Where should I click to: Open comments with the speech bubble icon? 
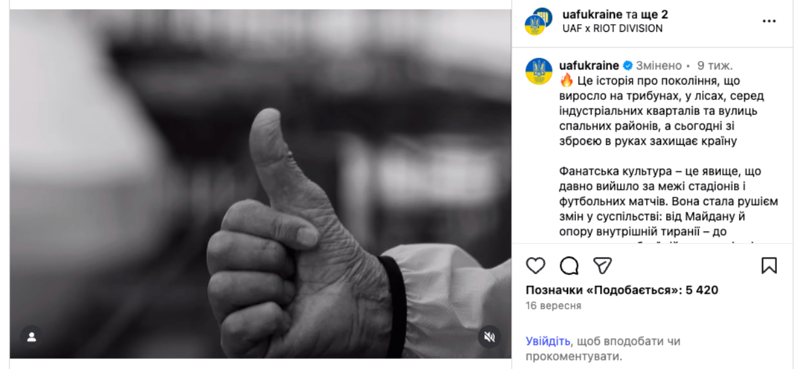569,265
